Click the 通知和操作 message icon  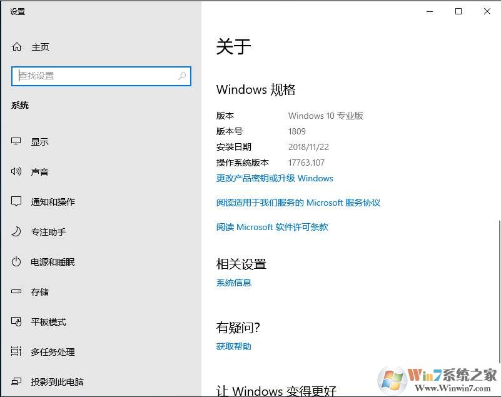(x=16, y=201)
